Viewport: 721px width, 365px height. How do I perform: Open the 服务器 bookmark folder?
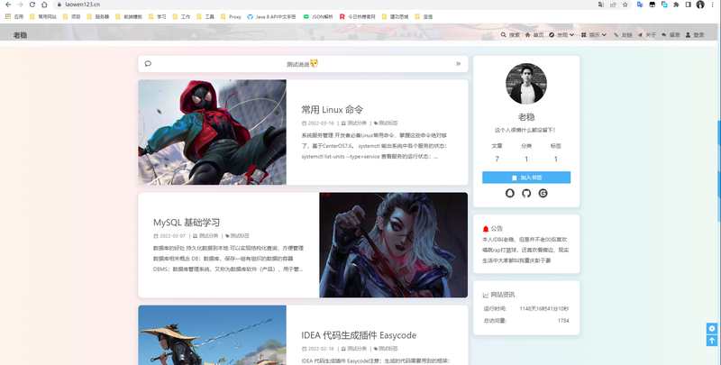pos(98,16)
